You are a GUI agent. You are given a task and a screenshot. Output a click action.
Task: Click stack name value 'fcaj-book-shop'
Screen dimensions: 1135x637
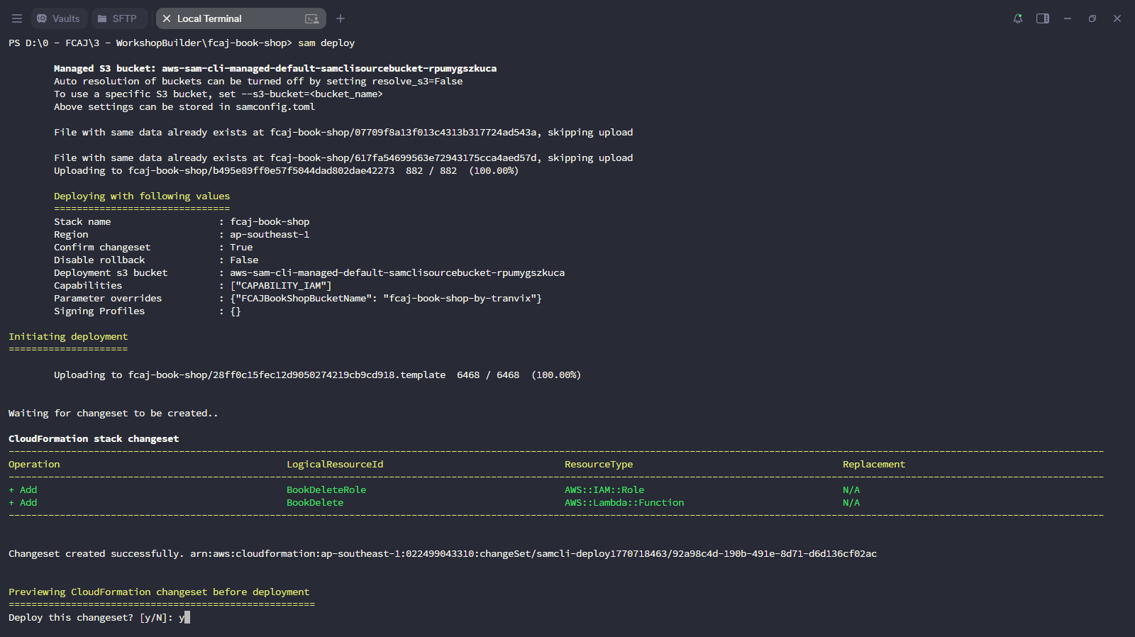tap(270, 222)
